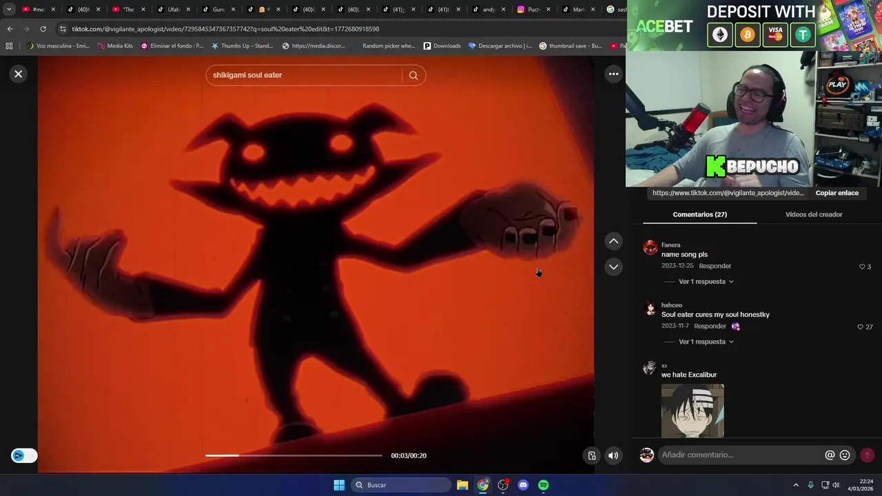The image size is (882, 496).
Task: Open Discord from taskbar
Action: 523,485
